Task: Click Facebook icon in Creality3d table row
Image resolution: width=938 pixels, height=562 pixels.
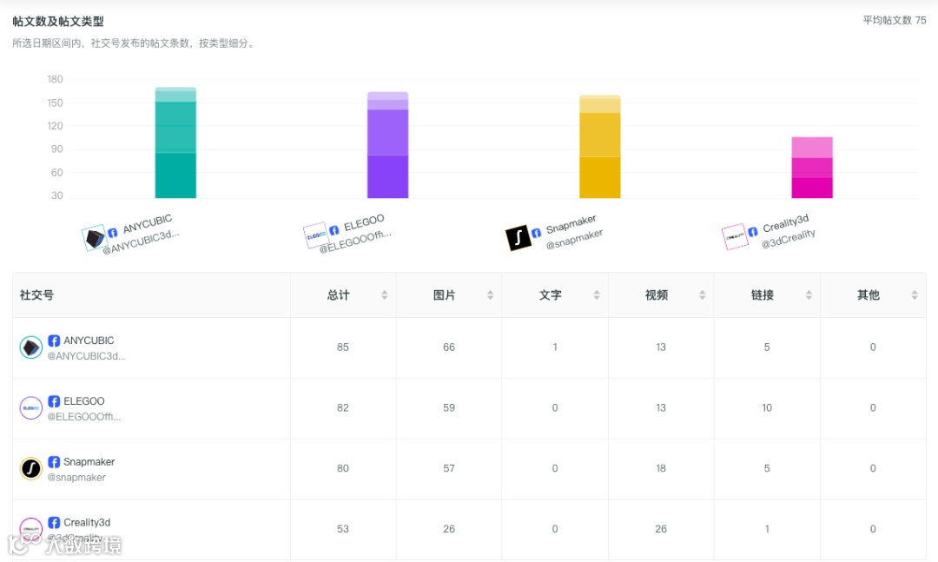Action: [x=54, y=523]
